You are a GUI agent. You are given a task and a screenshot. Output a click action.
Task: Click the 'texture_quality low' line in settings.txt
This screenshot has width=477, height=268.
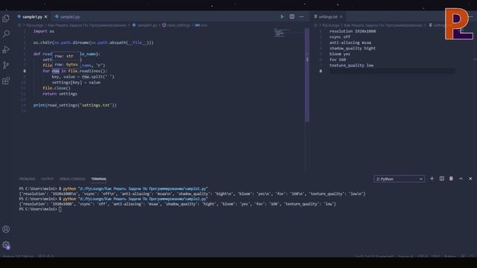tap(351, 66)
